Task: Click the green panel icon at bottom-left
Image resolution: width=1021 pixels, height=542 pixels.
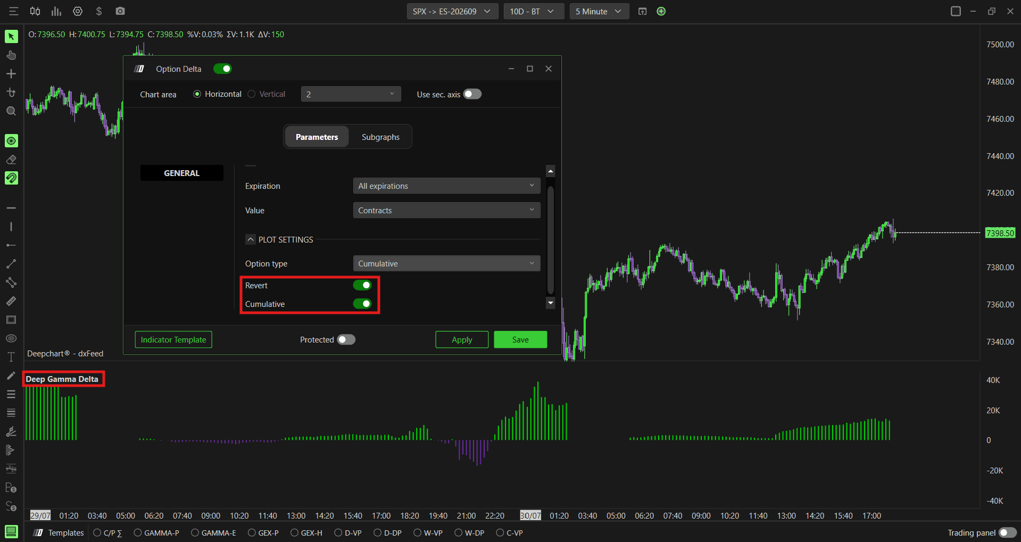Action: (11, 531)
